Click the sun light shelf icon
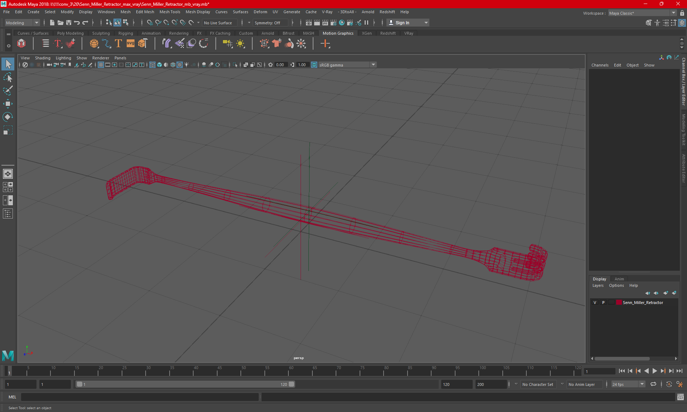Image resolution: width=687 pixels, height=412 pixels. (240, 44)
